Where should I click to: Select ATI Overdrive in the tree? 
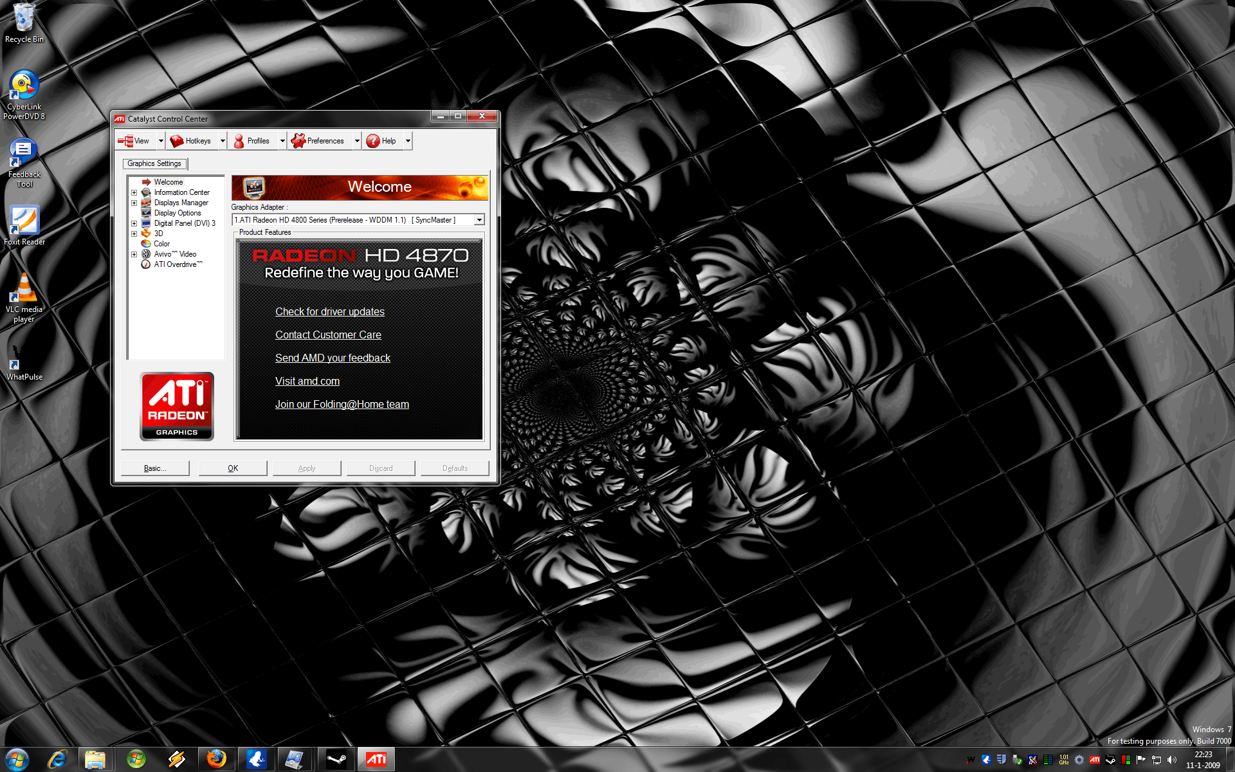[178, 264]
